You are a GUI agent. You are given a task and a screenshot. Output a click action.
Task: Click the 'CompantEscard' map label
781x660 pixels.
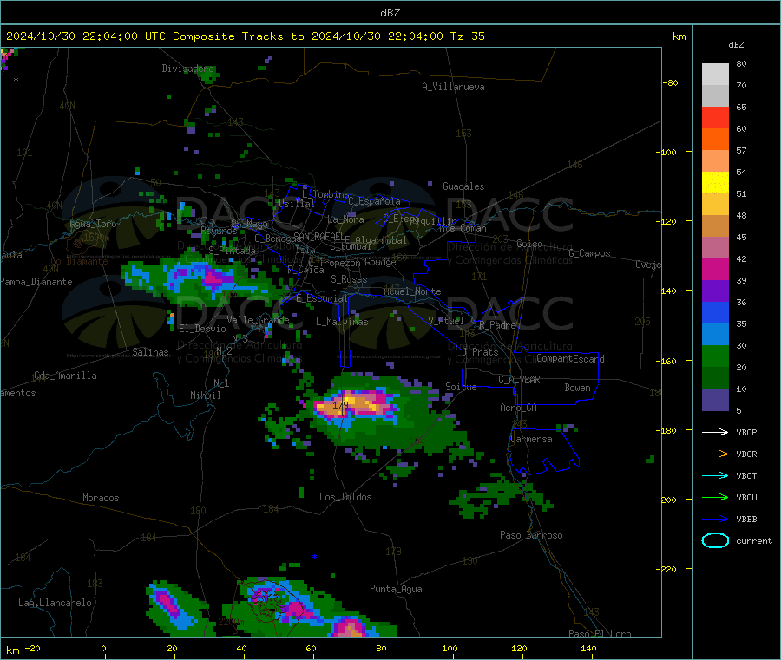pos(570,358)
